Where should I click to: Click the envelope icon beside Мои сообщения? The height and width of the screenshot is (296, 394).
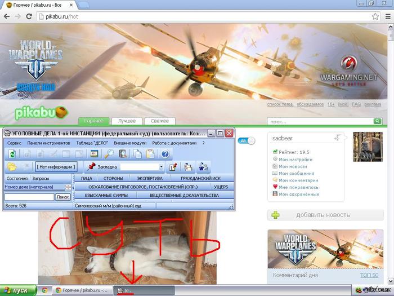pos(275,173)
